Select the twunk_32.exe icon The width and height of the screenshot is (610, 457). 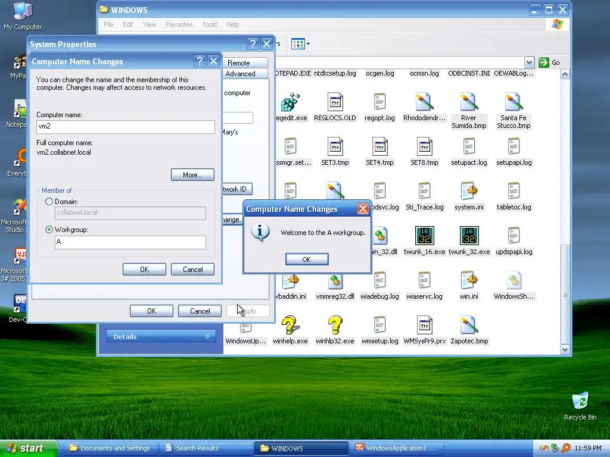[469, 236]
